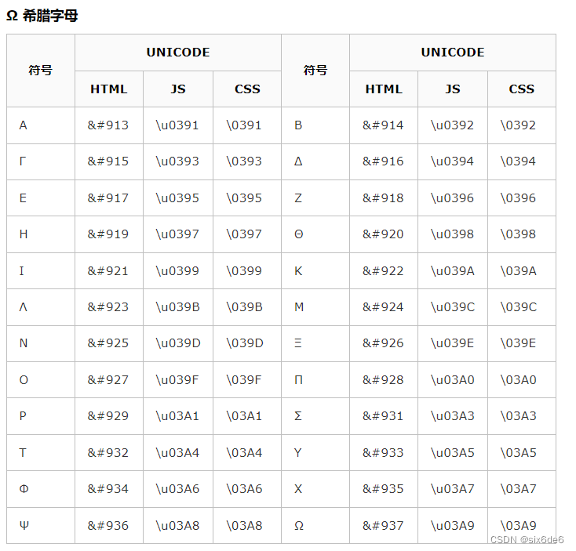Click the CSS cell \039E
The image size is (576, 551).
[x=522, y=343]
